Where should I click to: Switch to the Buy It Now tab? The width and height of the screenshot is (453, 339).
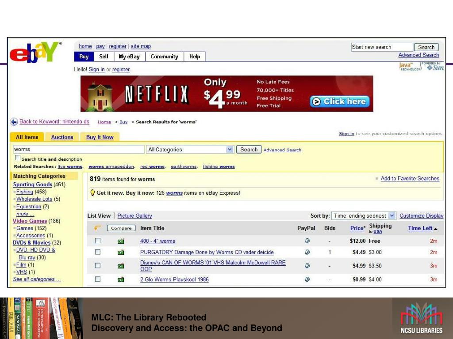(100, 137)
